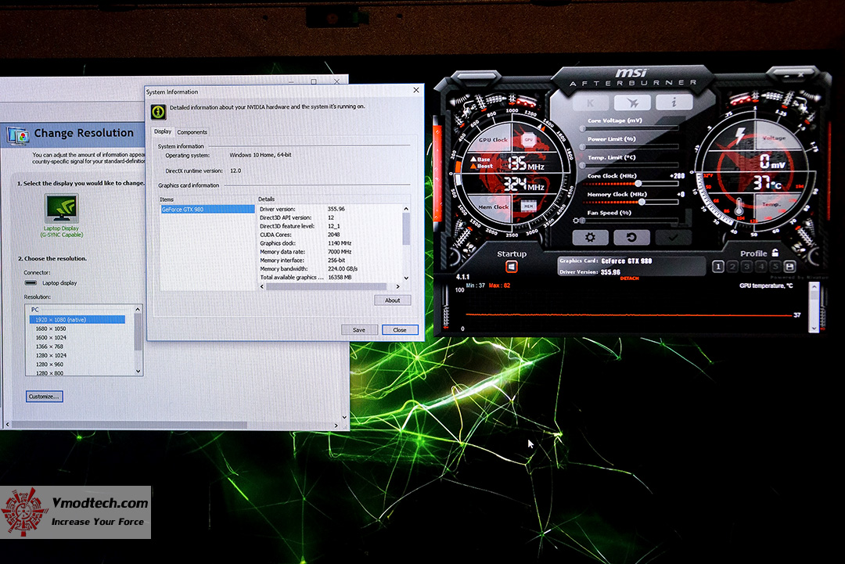This screenshot has height=564, width=845.
Task: Select Afterburner profile slot 2
Action: point(732,266)
